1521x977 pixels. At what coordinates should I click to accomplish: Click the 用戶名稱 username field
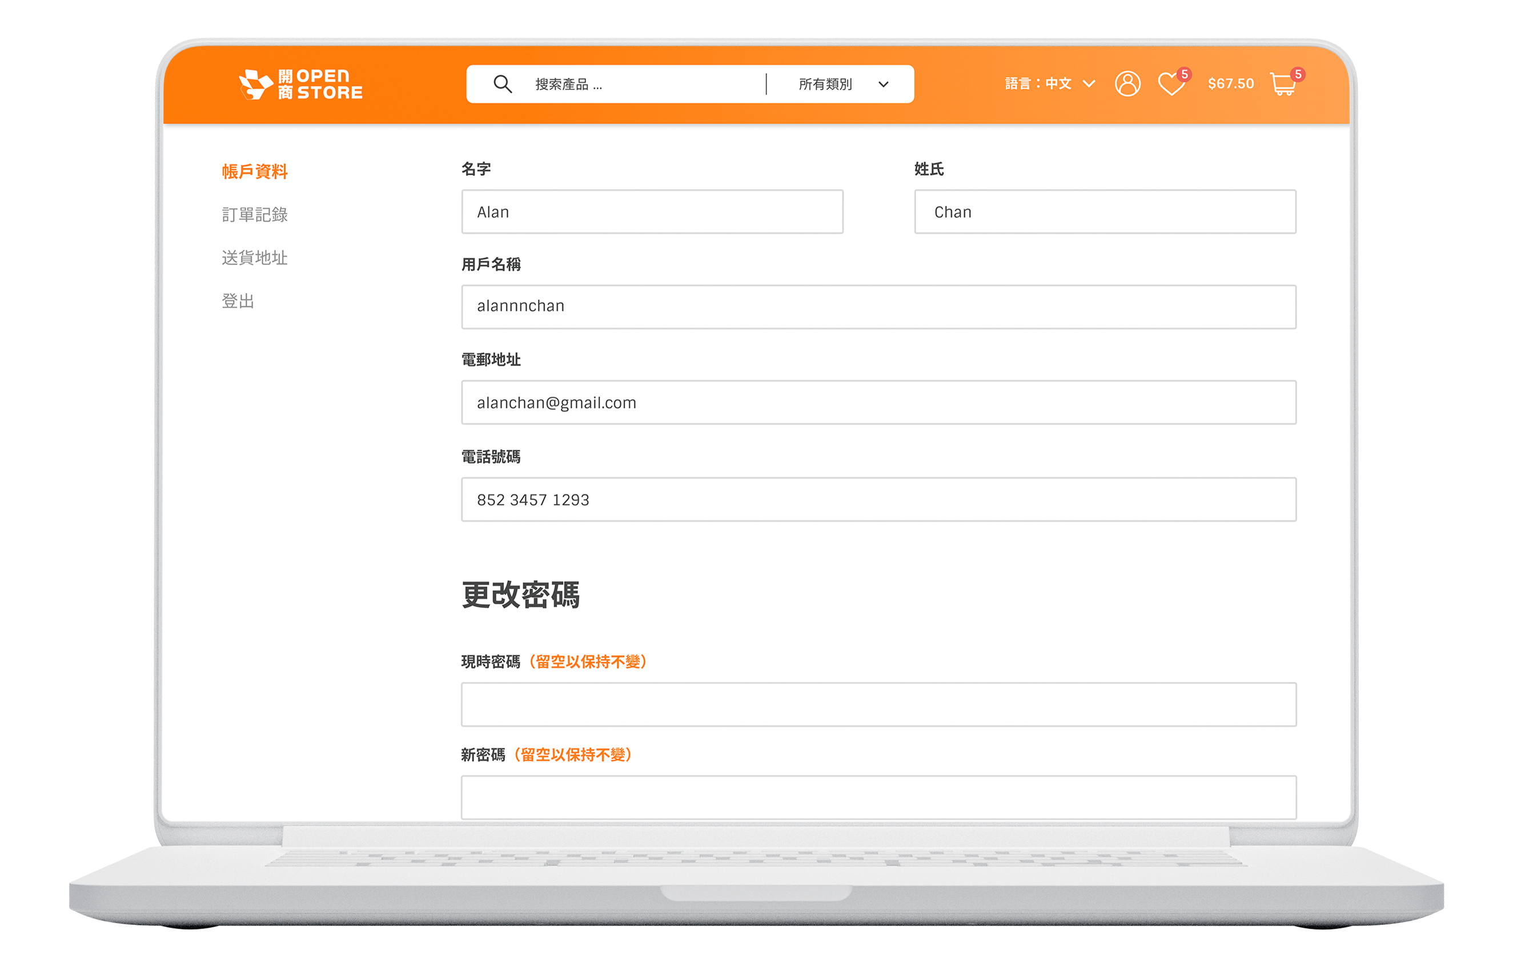tap(877, 307)
